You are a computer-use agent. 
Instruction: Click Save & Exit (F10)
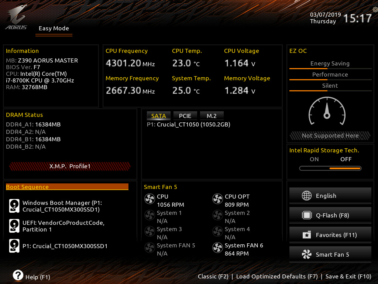[348, 277]
